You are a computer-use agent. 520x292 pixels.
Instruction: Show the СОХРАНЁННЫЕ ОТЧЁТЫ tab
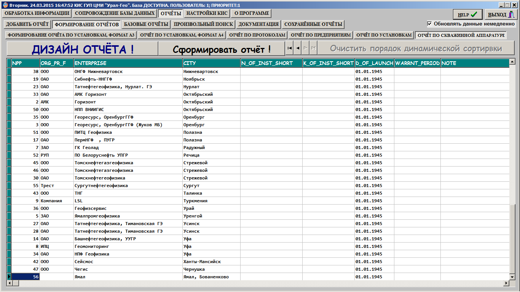313,24
